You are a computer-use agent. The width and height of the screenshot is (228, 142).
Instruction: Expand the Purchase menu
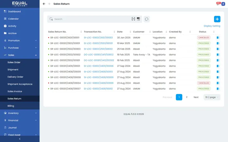point(20,48)
